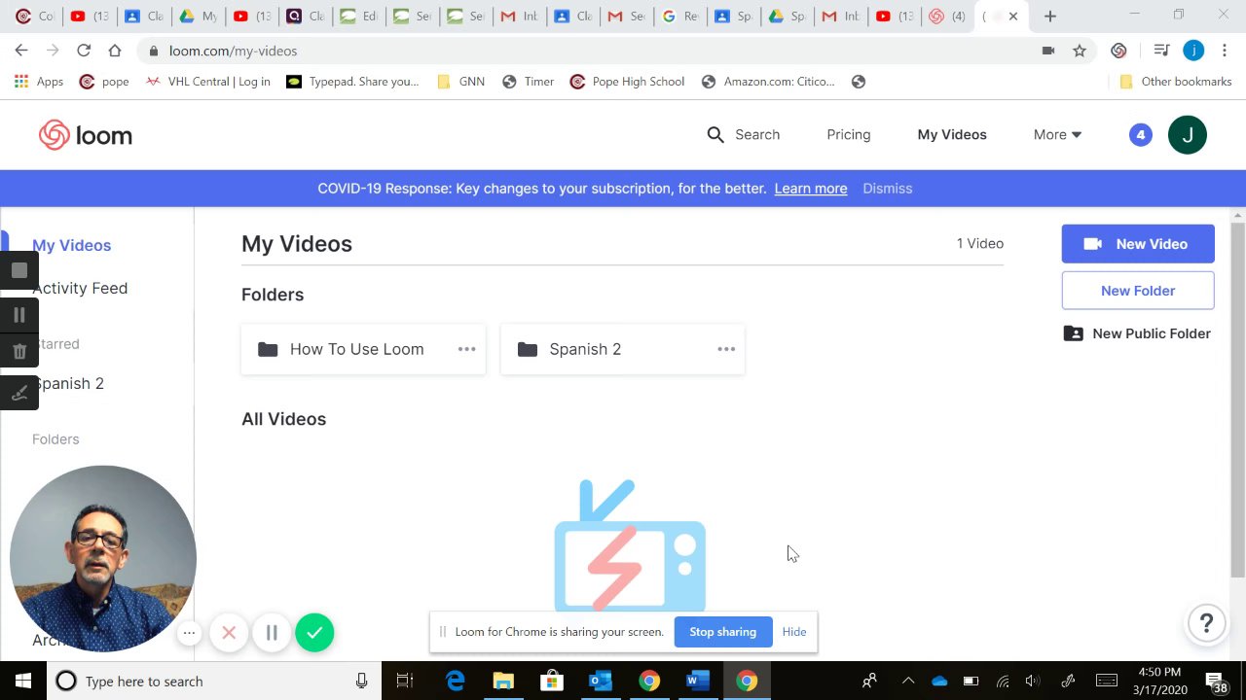Click the Loom logo
The height and width of the screenshot is (700, 1246).
86,135
